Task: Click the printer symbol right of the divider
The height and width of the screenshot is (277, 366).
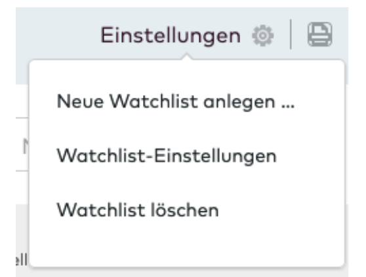Action: coord(320,34)
